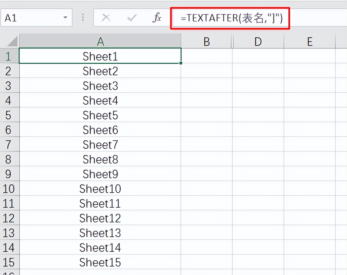Click cell containing Sheet15
The width and height of the screenshot is (347, 275).
coord(100,262)
